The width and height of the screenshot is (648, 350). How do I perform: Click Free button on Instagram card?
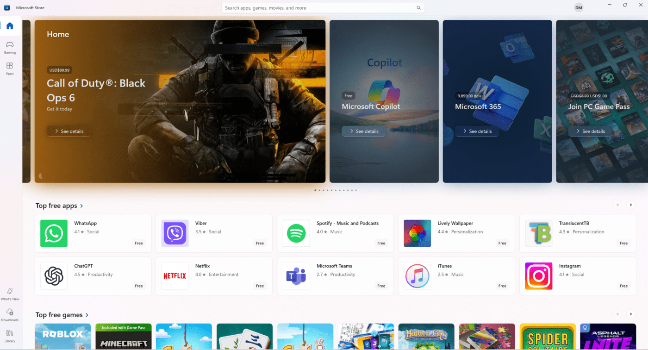(x=624, y=286)
